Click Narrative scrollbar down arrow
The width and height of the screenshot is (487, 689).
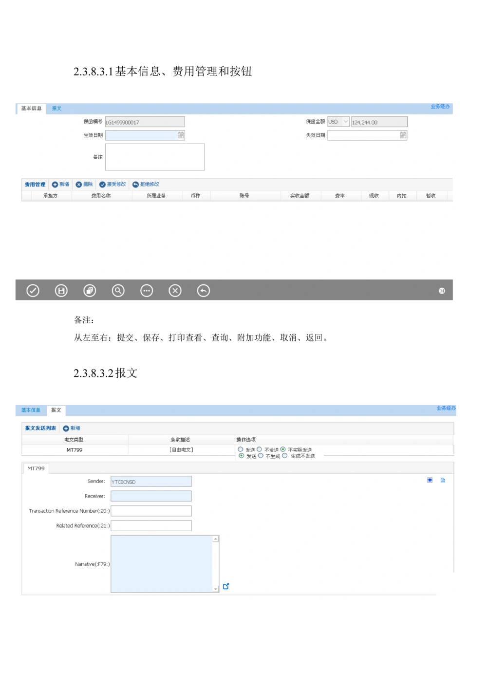pyautogui.click(x=216, y=589)
